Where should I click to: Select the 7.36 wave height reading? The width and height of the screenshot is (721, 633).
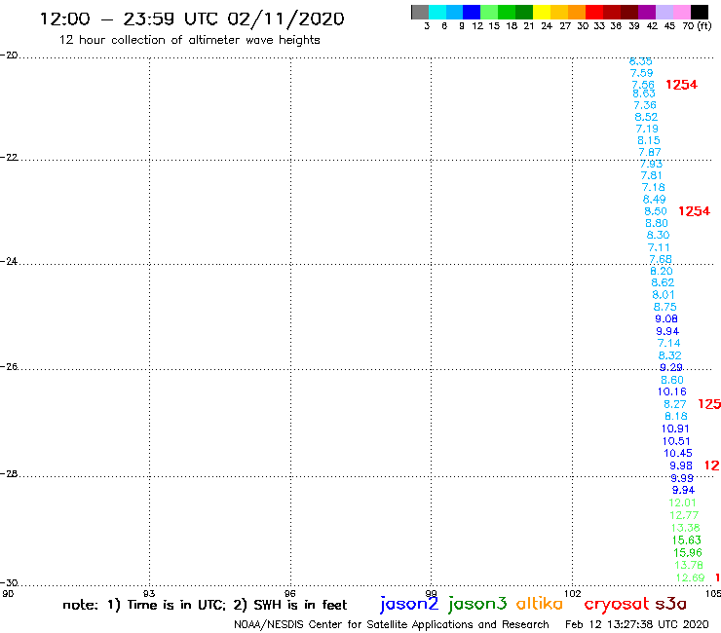pyautogui.click(x=645, y=105)
